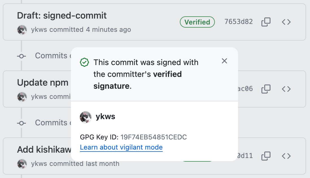Click the green verified checkmark badge icon

click(84, 62)
